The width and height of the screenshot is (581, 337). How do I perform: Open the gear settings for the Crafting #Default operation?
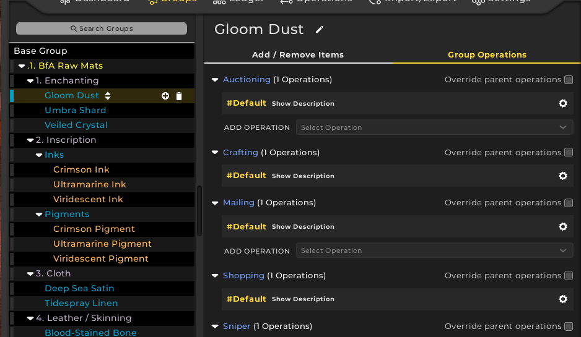coord(562,176)
